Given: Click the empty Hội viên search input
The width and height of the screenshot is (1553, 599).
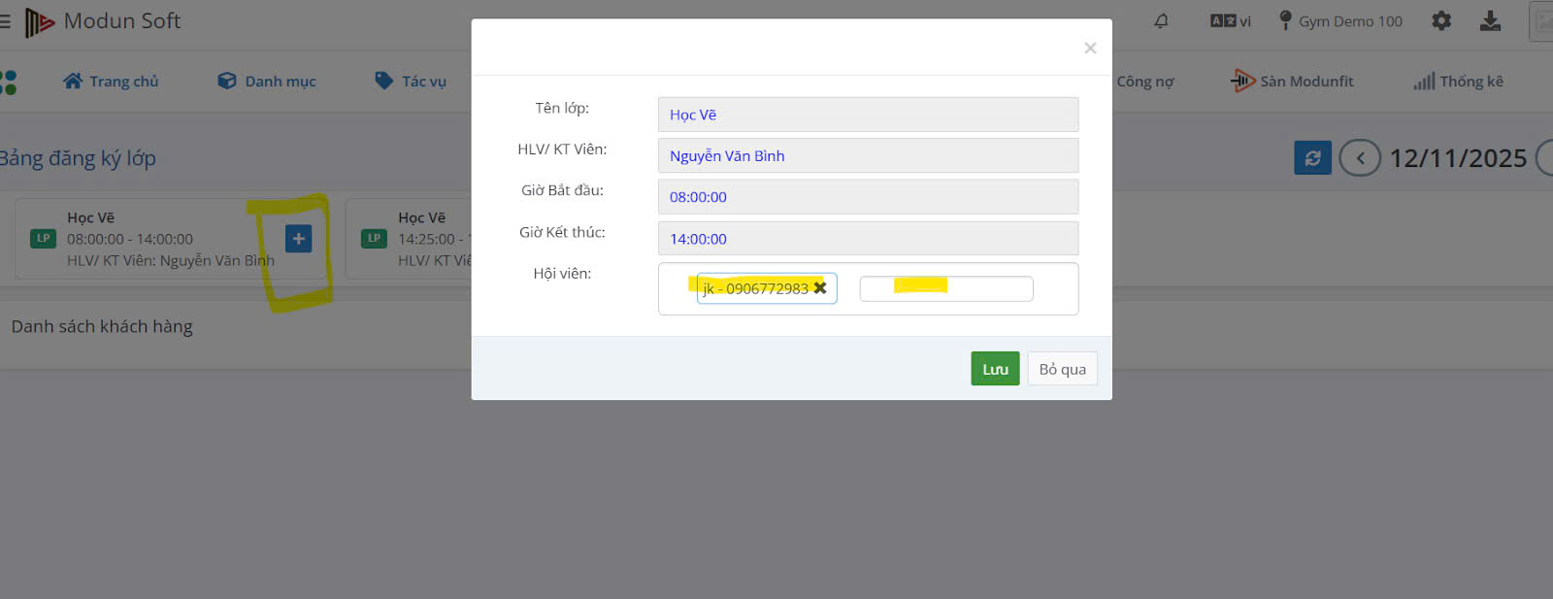Looking at the screenshot, I should click(x=945, y=289).
